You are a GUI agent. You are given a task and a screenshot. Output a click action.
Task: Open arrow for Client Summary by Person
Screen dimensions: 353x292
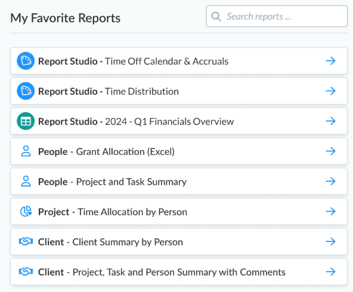(331, 241)
